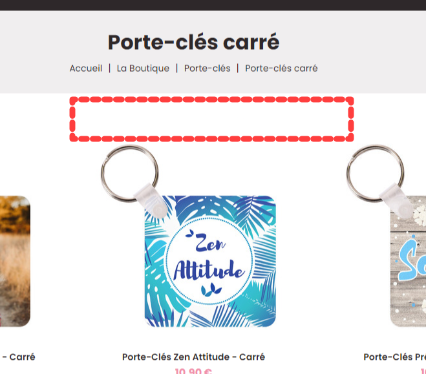426x374 pixels.
Task: Click the blue leaf motif below "Attitude" text
Action: (x=211, y=289)
